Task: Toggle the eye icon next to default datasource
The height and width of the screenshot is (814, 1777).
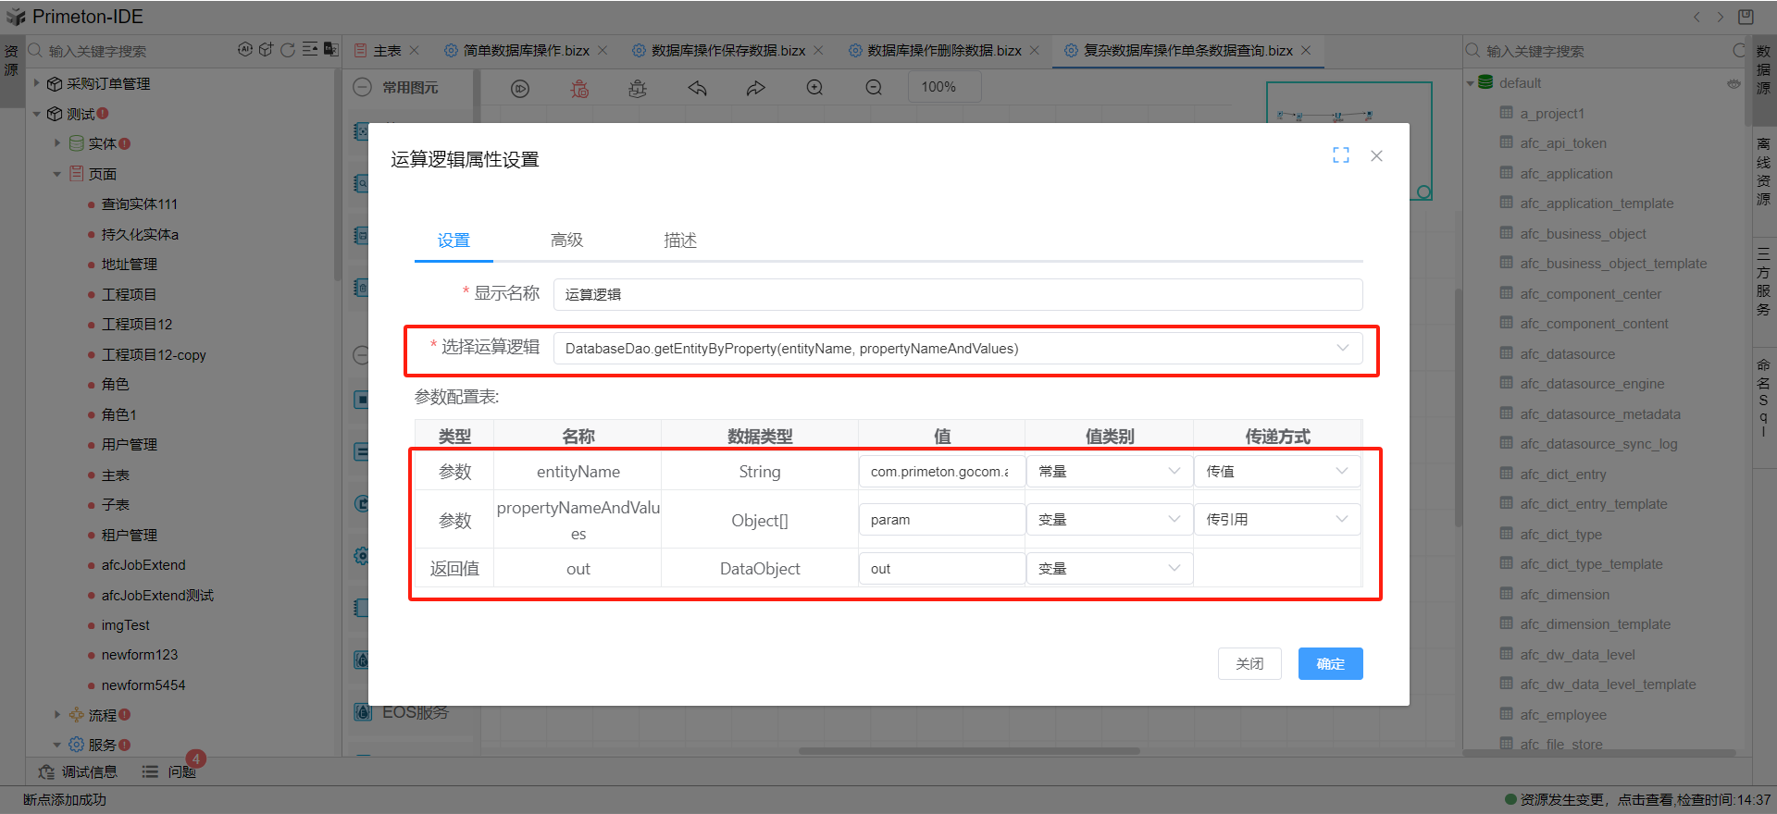Action: click(x=1733, y=83)
